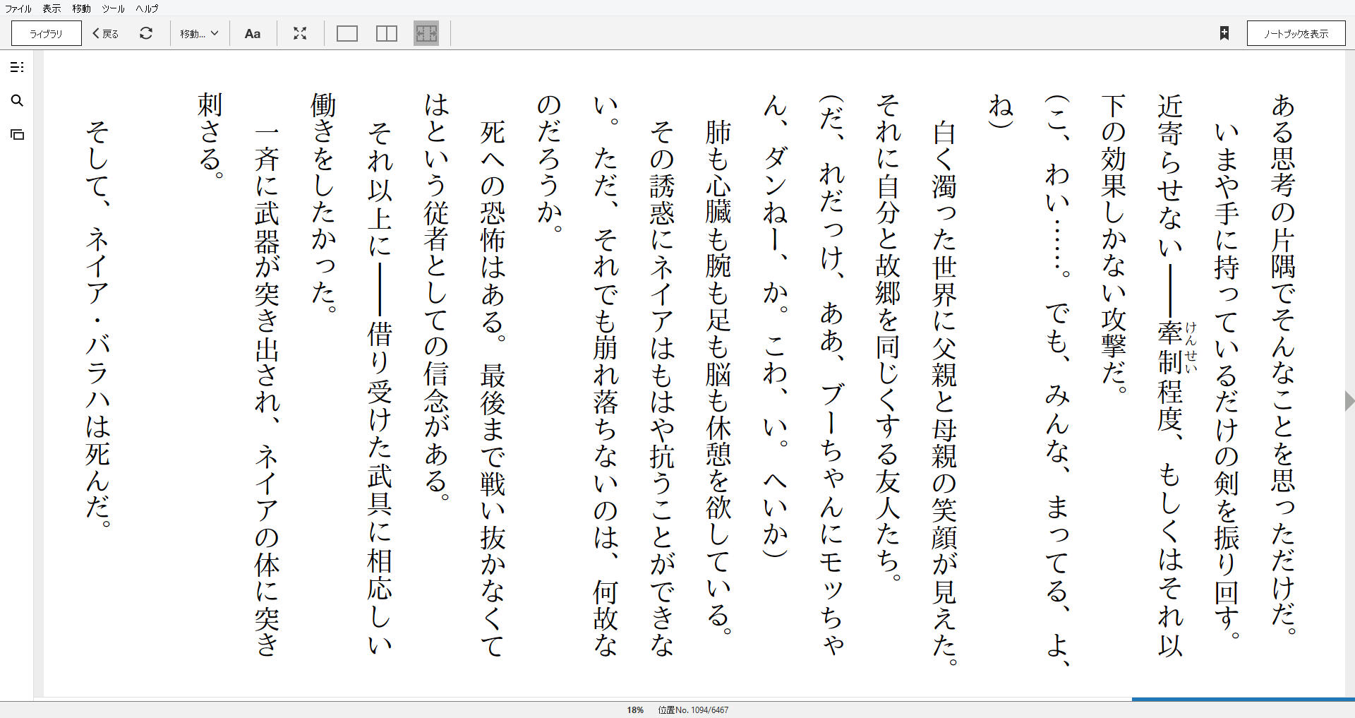The height and width of the screenshot is (718, 1355).
Task: Open the table of contents icon
Action: 17,67
